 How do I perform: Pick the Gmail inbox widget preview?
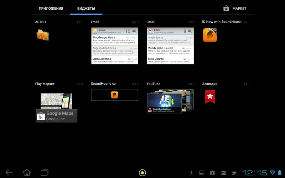click(170, 46)
